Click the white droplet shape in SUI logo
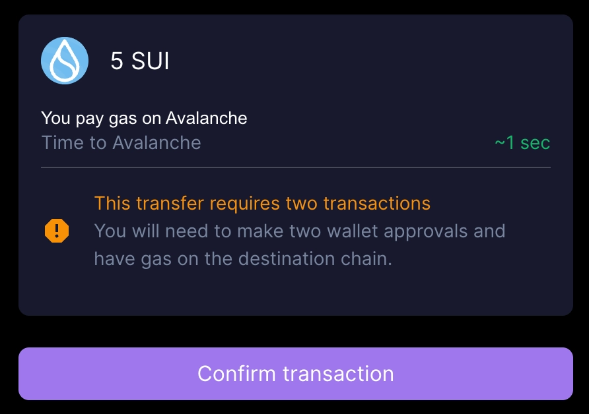589x414 pixels. click(x=65, y=61)
